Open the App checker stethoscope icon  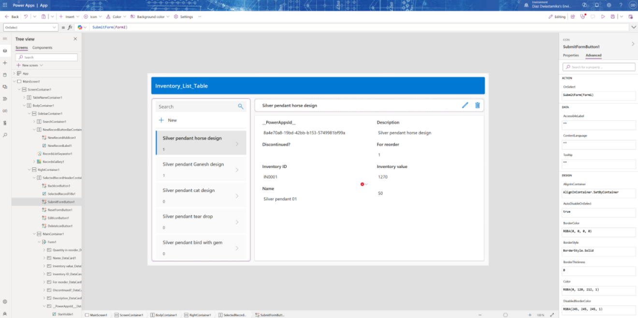point(583,16)
